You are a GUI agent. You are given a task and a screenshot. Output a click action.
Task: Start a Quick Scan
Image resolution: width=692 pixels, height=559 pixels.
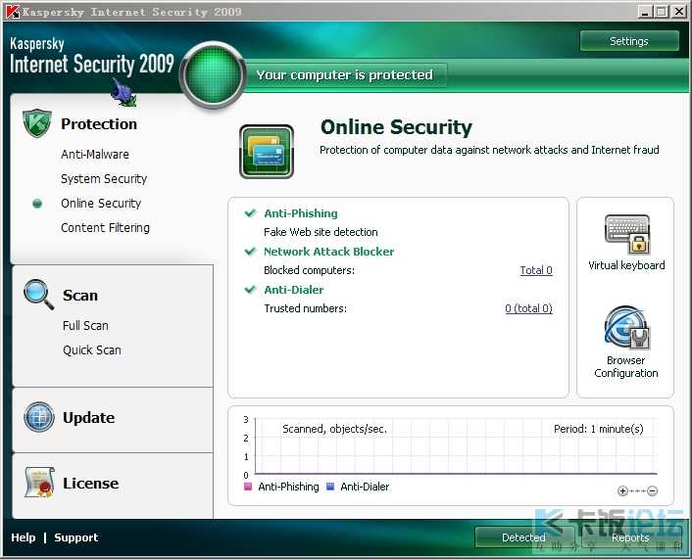[92, 350]
